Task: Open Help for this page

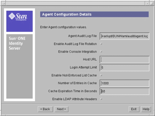Action: pos(146,109)
